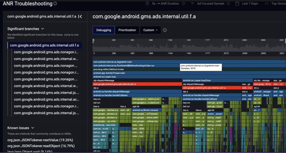Open the Custom dropdown

point(150,30)
